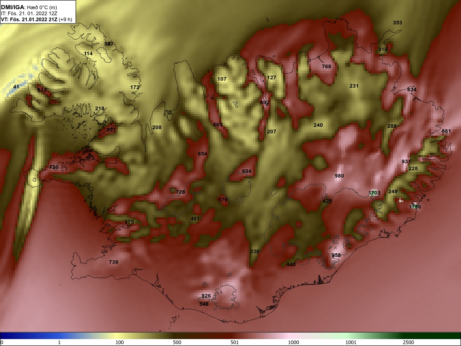
Task: Click the map value 228
Action: (413, 168)
